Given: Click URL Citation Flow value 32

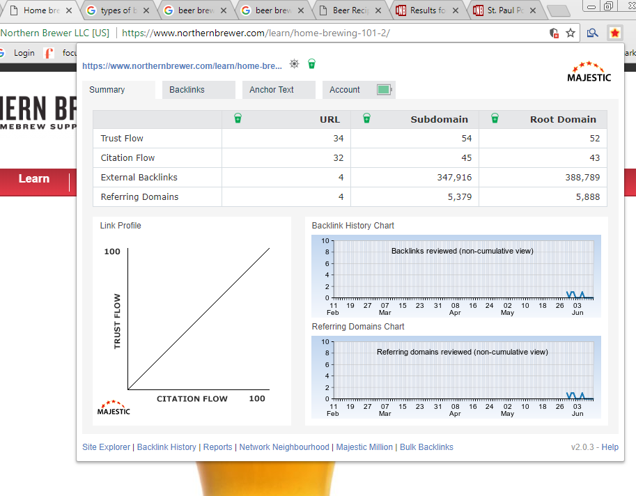Looking at the screenshot, I should tap(339, 157).
